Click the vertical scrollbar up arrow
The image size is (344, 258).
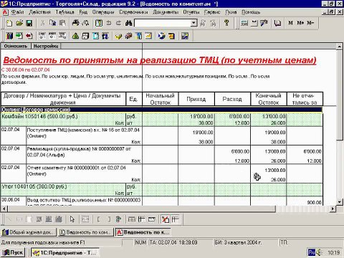[x=340, y=47]
